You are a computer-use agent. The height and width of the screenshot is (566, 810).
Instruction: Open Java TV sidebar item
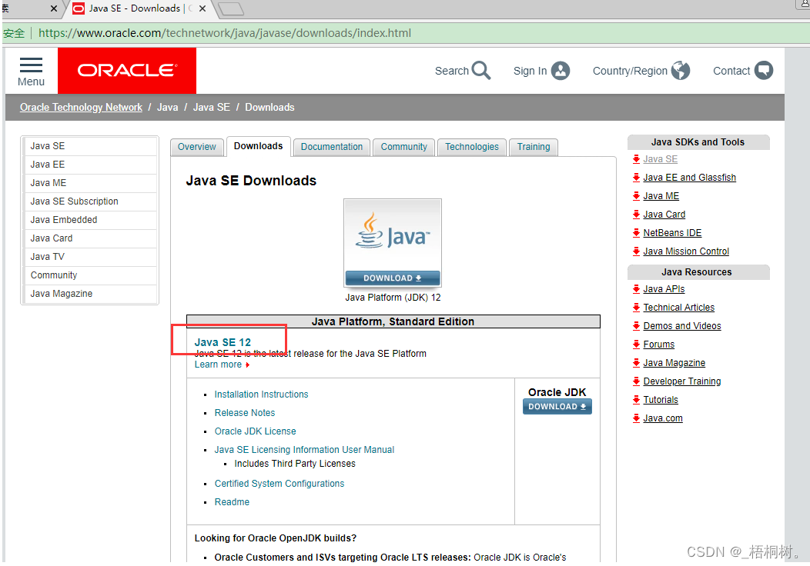pyautogui.click(x=90, y=257)
